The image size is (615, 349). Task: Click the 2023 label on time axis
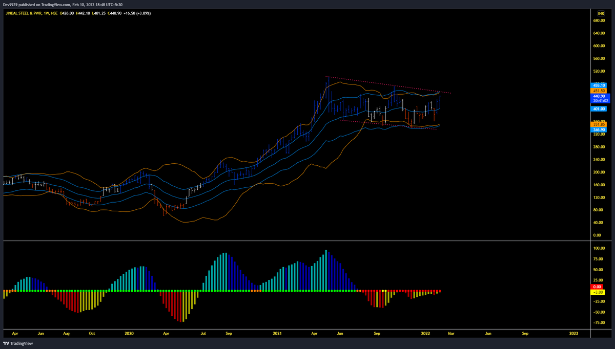click(x=574, y=333)
